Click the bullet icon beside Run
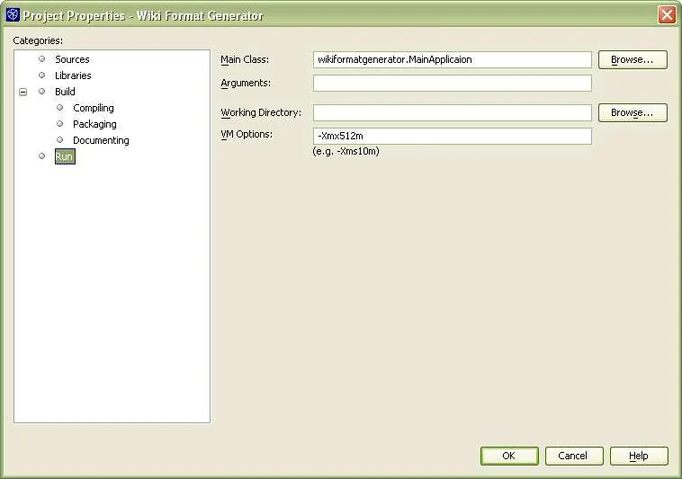 coord(41,155)
